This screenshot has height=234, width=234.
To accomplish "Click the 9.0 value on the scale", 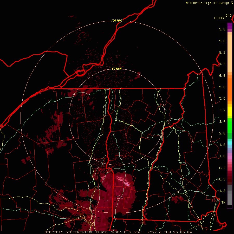I will 222,41.
